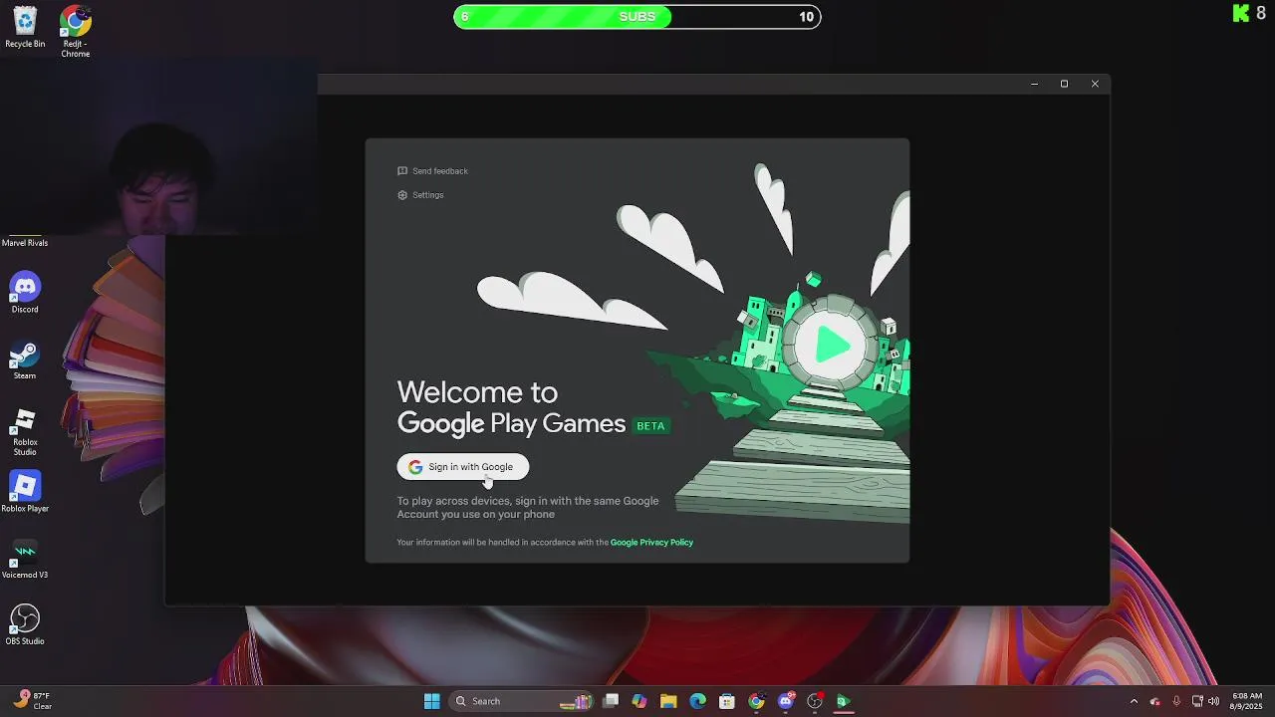This screenshot has height=717, width=1275.
Task: Open Microsoft Store from taskbar
Action: pyautogui.click(x=727, y=701)
